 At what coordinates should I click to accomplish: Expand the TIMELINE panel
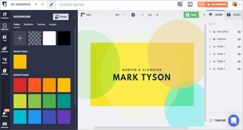coord(217,120)
